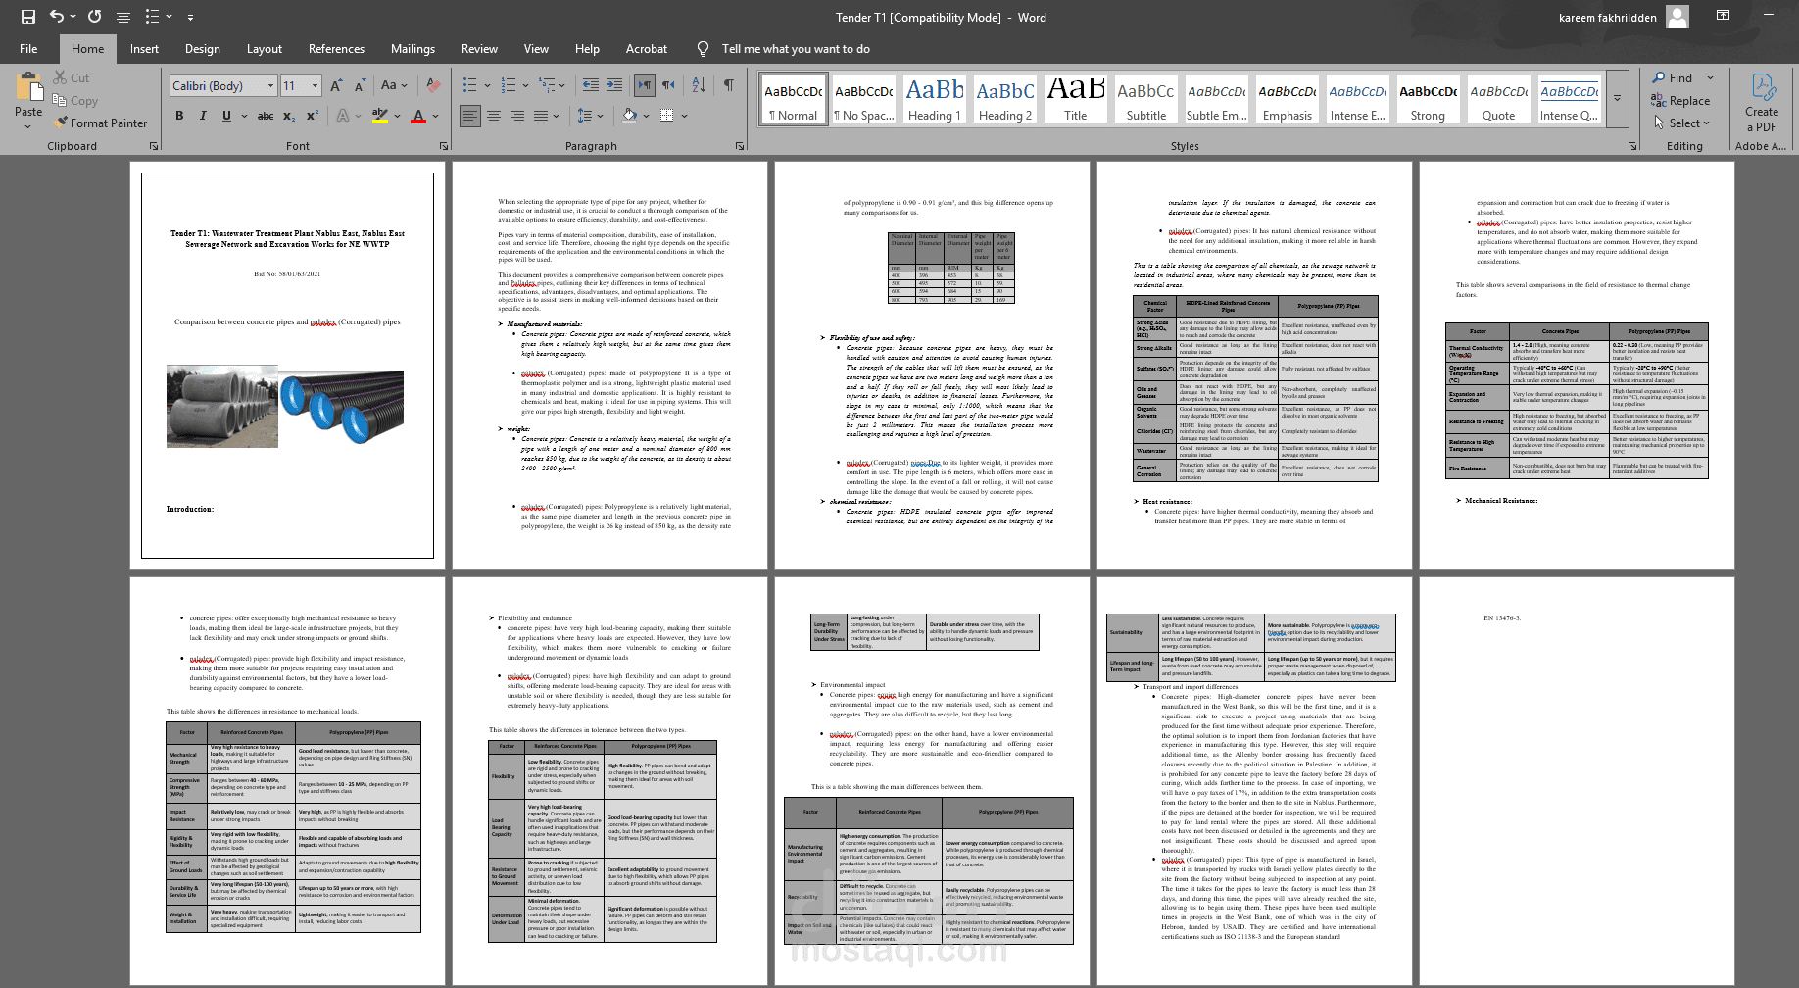The image size is (1799, 988).
Task: Toggle left-to-right text direction
Action: 645,86
